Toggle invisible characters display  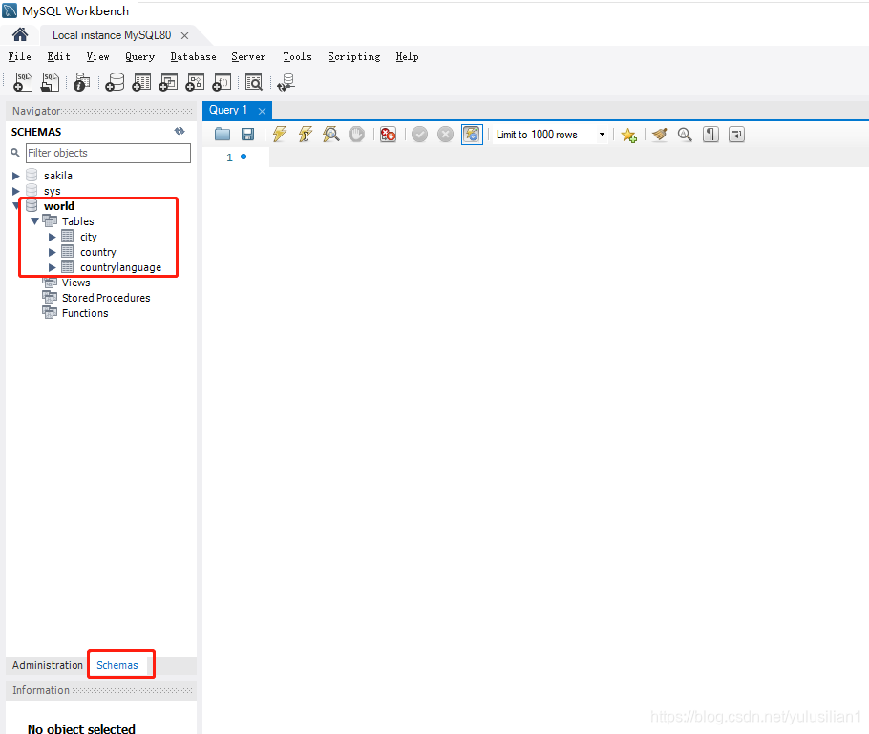[x=710, y=134]
